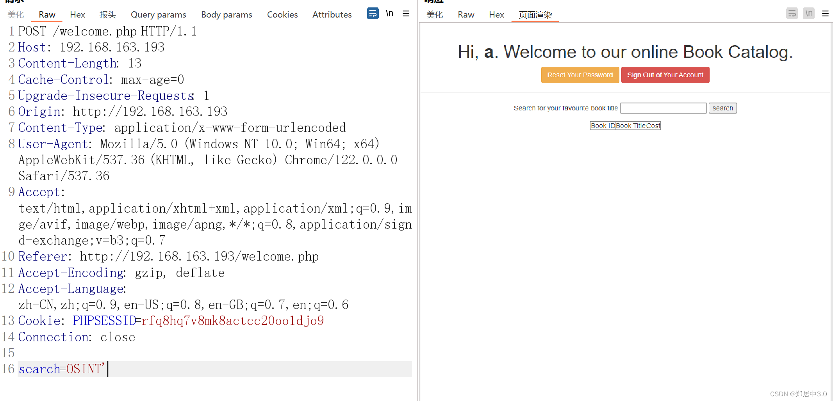Image resolution: width=833 pixels, height=401 pixels.
Task: Click the Accept-Encoding header line
Action: click(x=121, y=273)
